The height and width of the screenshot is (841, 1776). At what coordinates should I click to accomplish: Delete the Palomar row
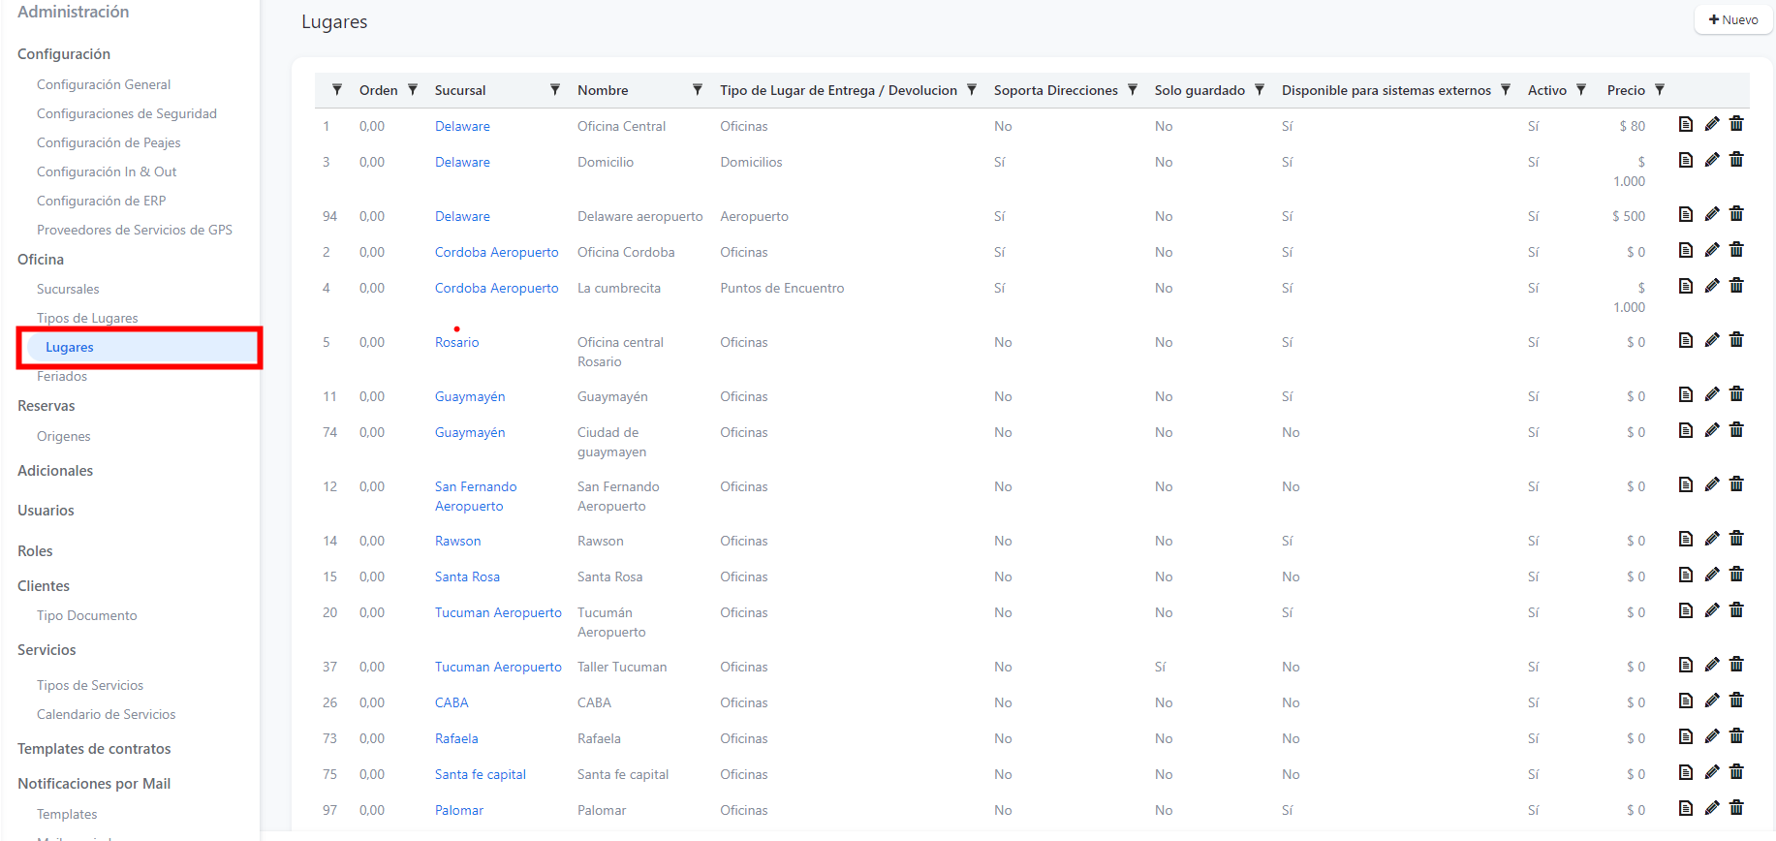pos(1736,808)
